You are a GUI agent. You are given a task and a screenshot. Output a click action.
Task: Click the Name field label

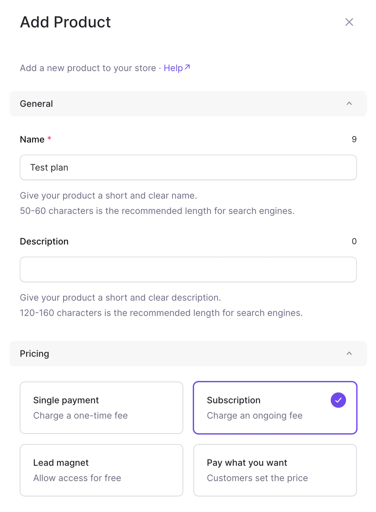click(x=32, y=139)
